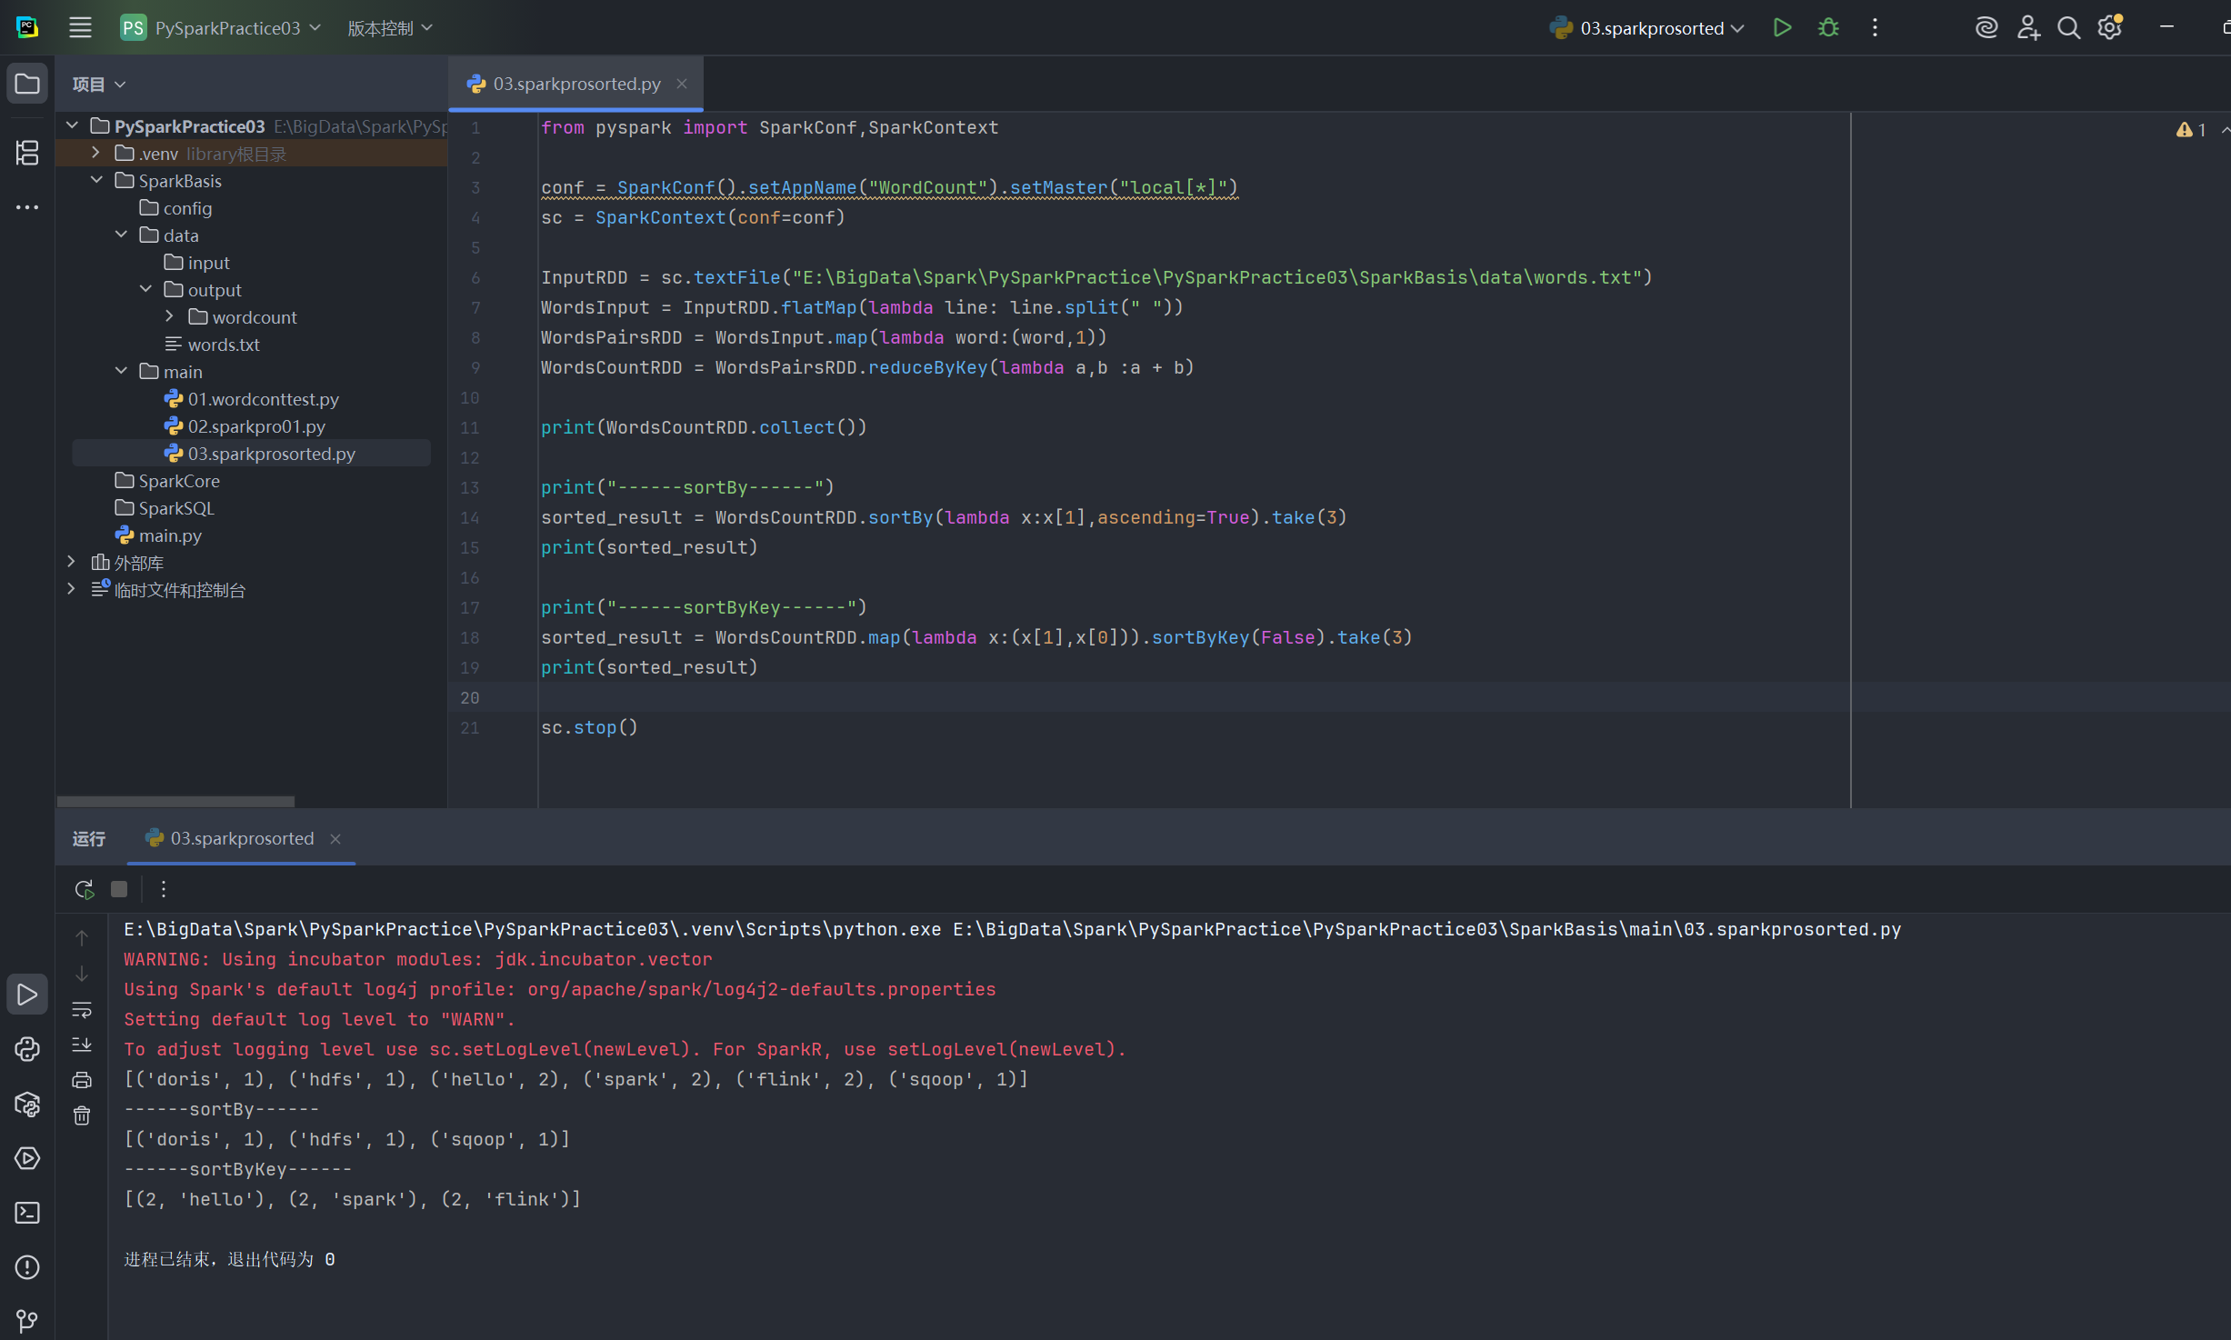Image resolution: width=2231 pixels, height=1340 pixels.
Task: Select 02.sparkpro01.py file
Action: [x=256, y=426]
